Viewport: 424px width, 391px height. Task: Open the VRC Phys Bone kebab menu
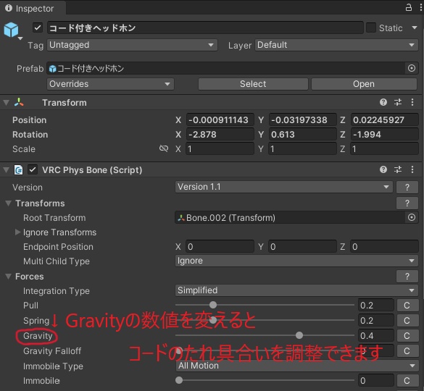pyautogui.click(x=412, y=169)
